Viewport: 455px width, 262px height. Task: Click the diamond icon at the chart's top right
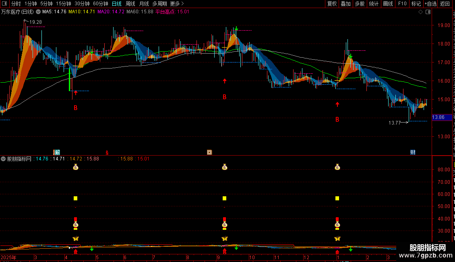[x=421, y=12]
